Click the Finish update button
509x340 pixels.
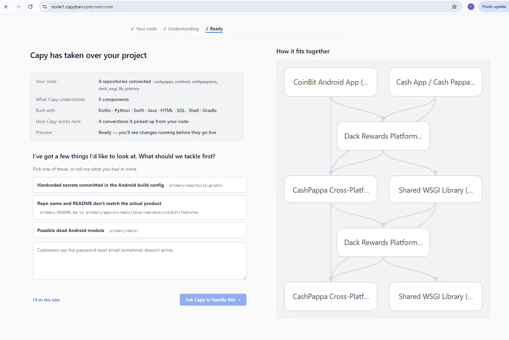(x=494, y=7)
